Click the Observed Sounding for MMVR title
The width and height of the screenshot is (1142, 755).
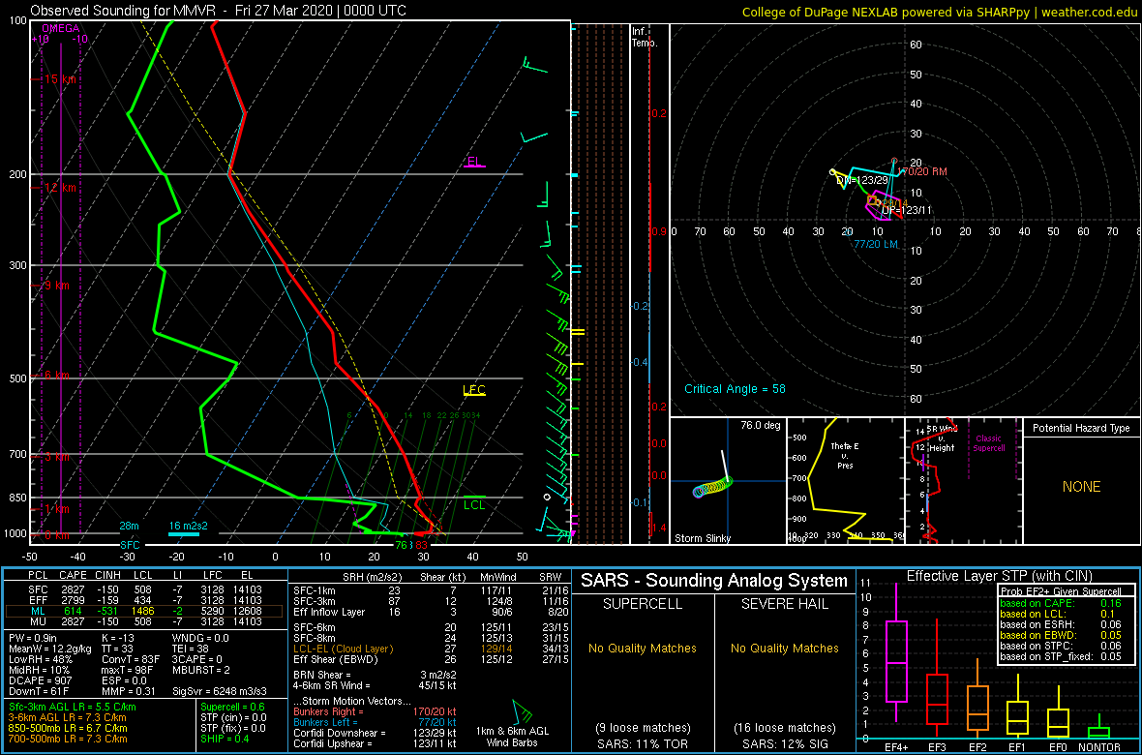click(219, 11)
